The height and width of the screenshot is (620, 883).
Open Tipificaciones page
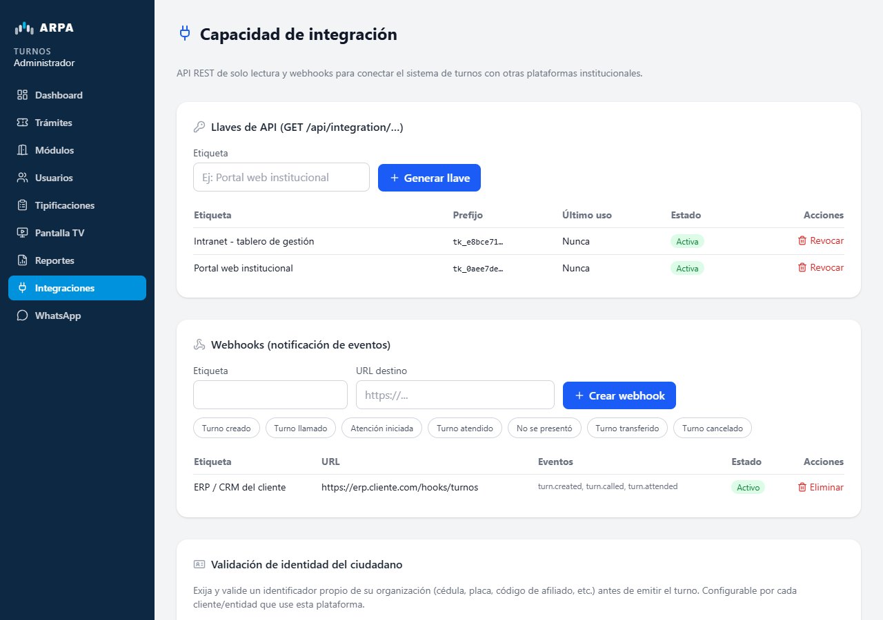(x=77, y=205)
